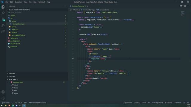Open the Search view in activity bar
The image size is (191, 107).
pos(3,13)
